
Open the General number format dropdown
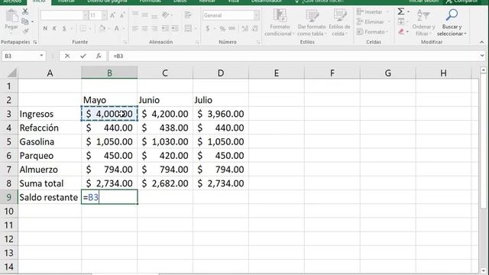[x=257, y=15]
